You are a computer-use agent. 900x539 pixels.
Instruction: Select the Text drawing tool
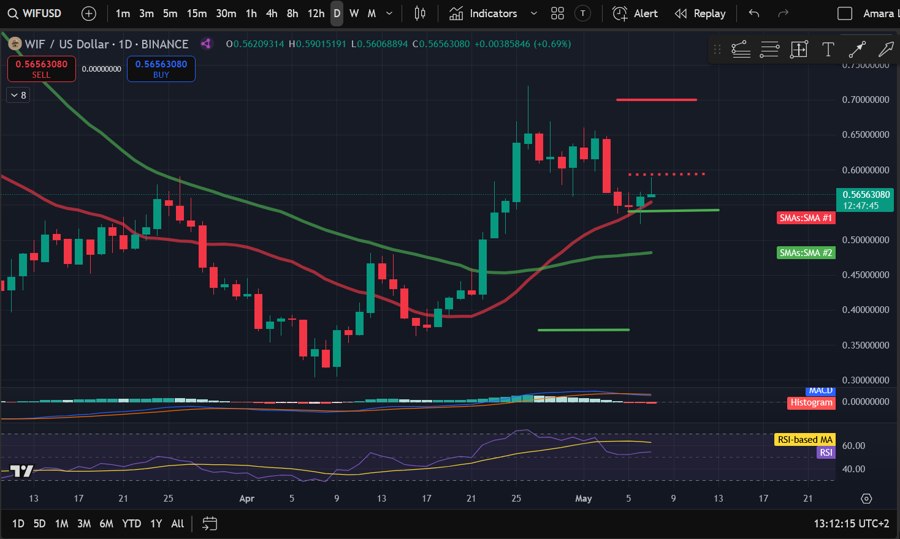[828, 50]
